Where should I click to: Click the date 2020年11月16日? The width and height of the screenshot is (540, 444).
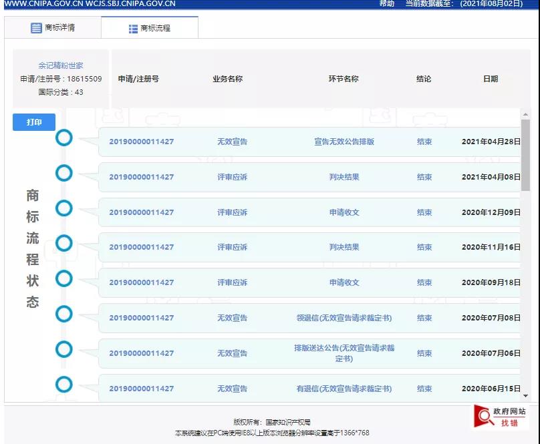pos(491,247)
